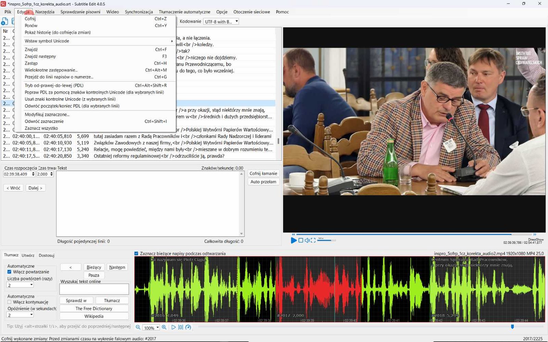The height and width of the screenshot is (342, 548).
Task: Click the New subtitle file icon
Action: click(x=5, y=22)
